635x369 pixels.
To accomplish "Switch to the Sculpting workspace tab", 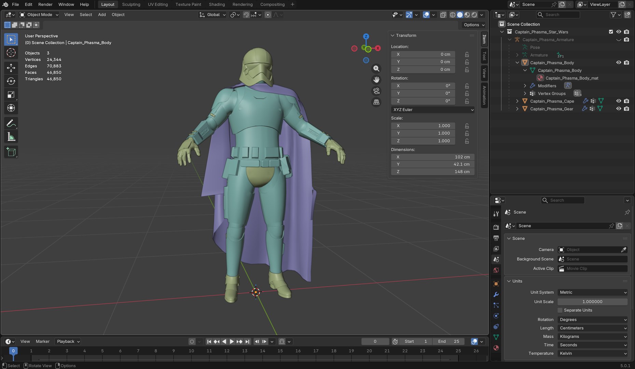I will pyautogui.click(x=131, y=4).
